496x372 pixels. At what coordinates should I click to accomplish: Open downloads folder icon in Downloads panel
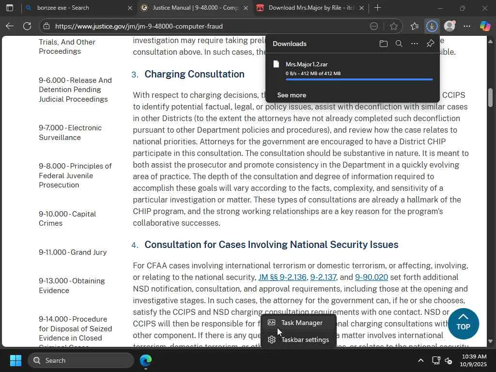coord(384,44)
